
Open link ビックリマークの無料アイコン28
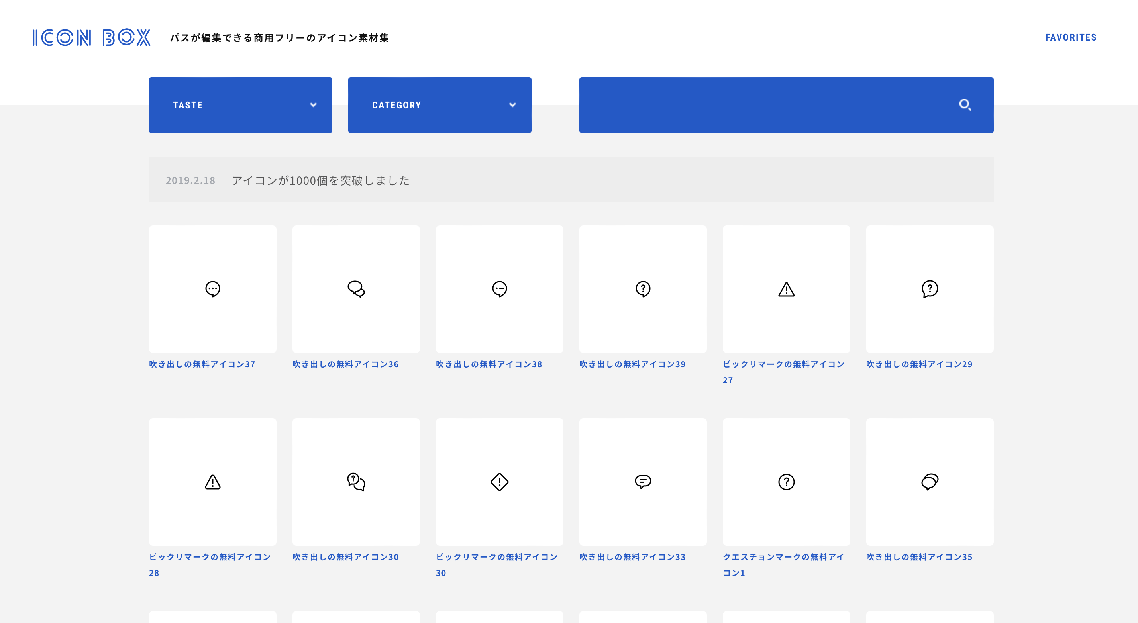[x=210, y=565]
